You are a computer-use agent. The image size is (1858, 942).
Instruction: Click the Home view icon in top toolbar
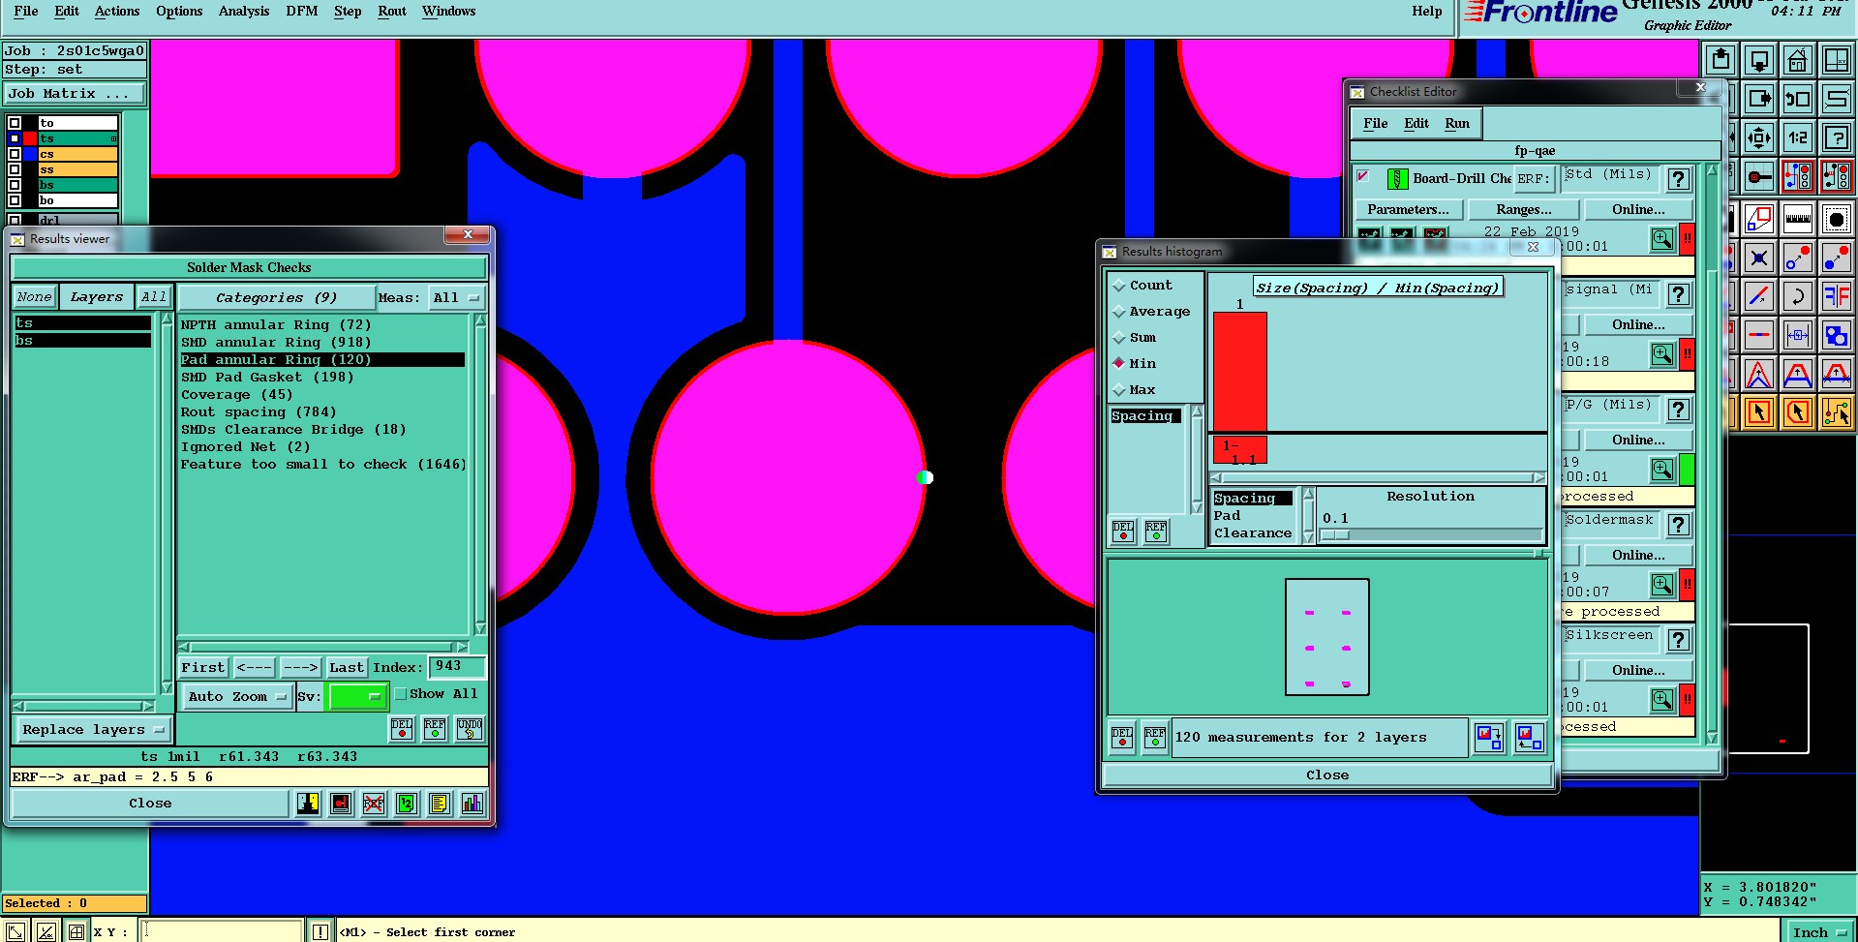(x=1798, y=60)
